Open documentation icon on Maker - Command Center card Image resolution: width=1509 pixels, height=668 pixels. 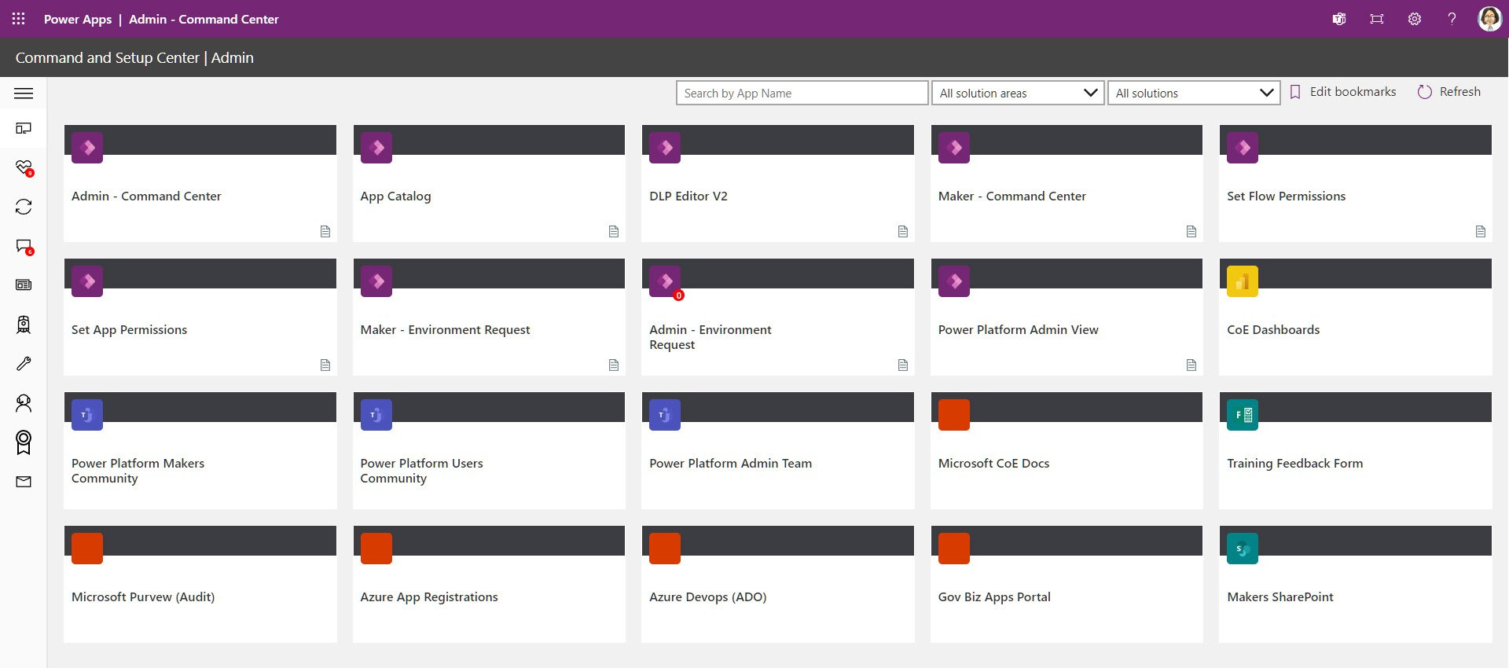1191,231
